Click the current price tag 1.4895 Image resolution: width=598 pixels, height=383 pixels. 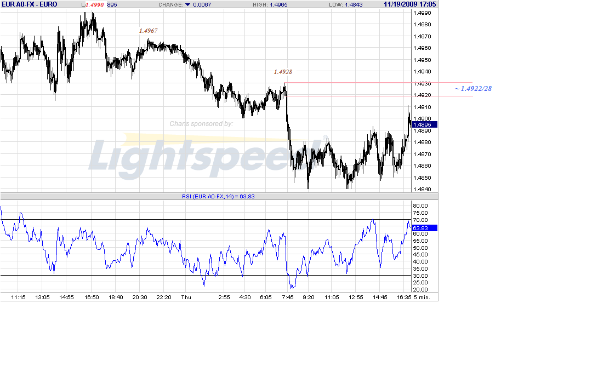(x=425, y=124)
